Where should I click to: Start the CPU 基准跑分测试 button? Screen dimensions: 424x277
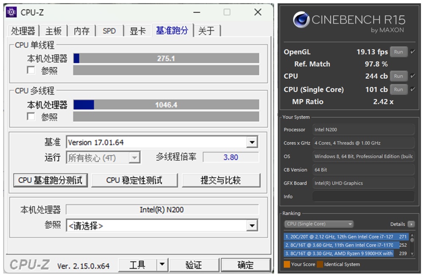[x=50, y=180]
